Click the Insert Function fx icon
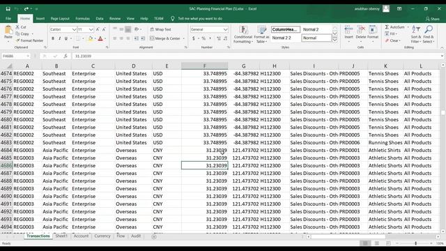The image size is (446, 251). point(66,56)
